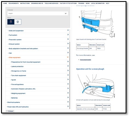Image resolution: width=130 pixels, height=117 pixels.
Task: Open the Factory-fitted options menu
Action: click(68, 3)
